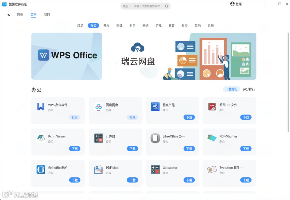Click the search magnifier icon
This screenshot has width=290, height=200.
166,6
